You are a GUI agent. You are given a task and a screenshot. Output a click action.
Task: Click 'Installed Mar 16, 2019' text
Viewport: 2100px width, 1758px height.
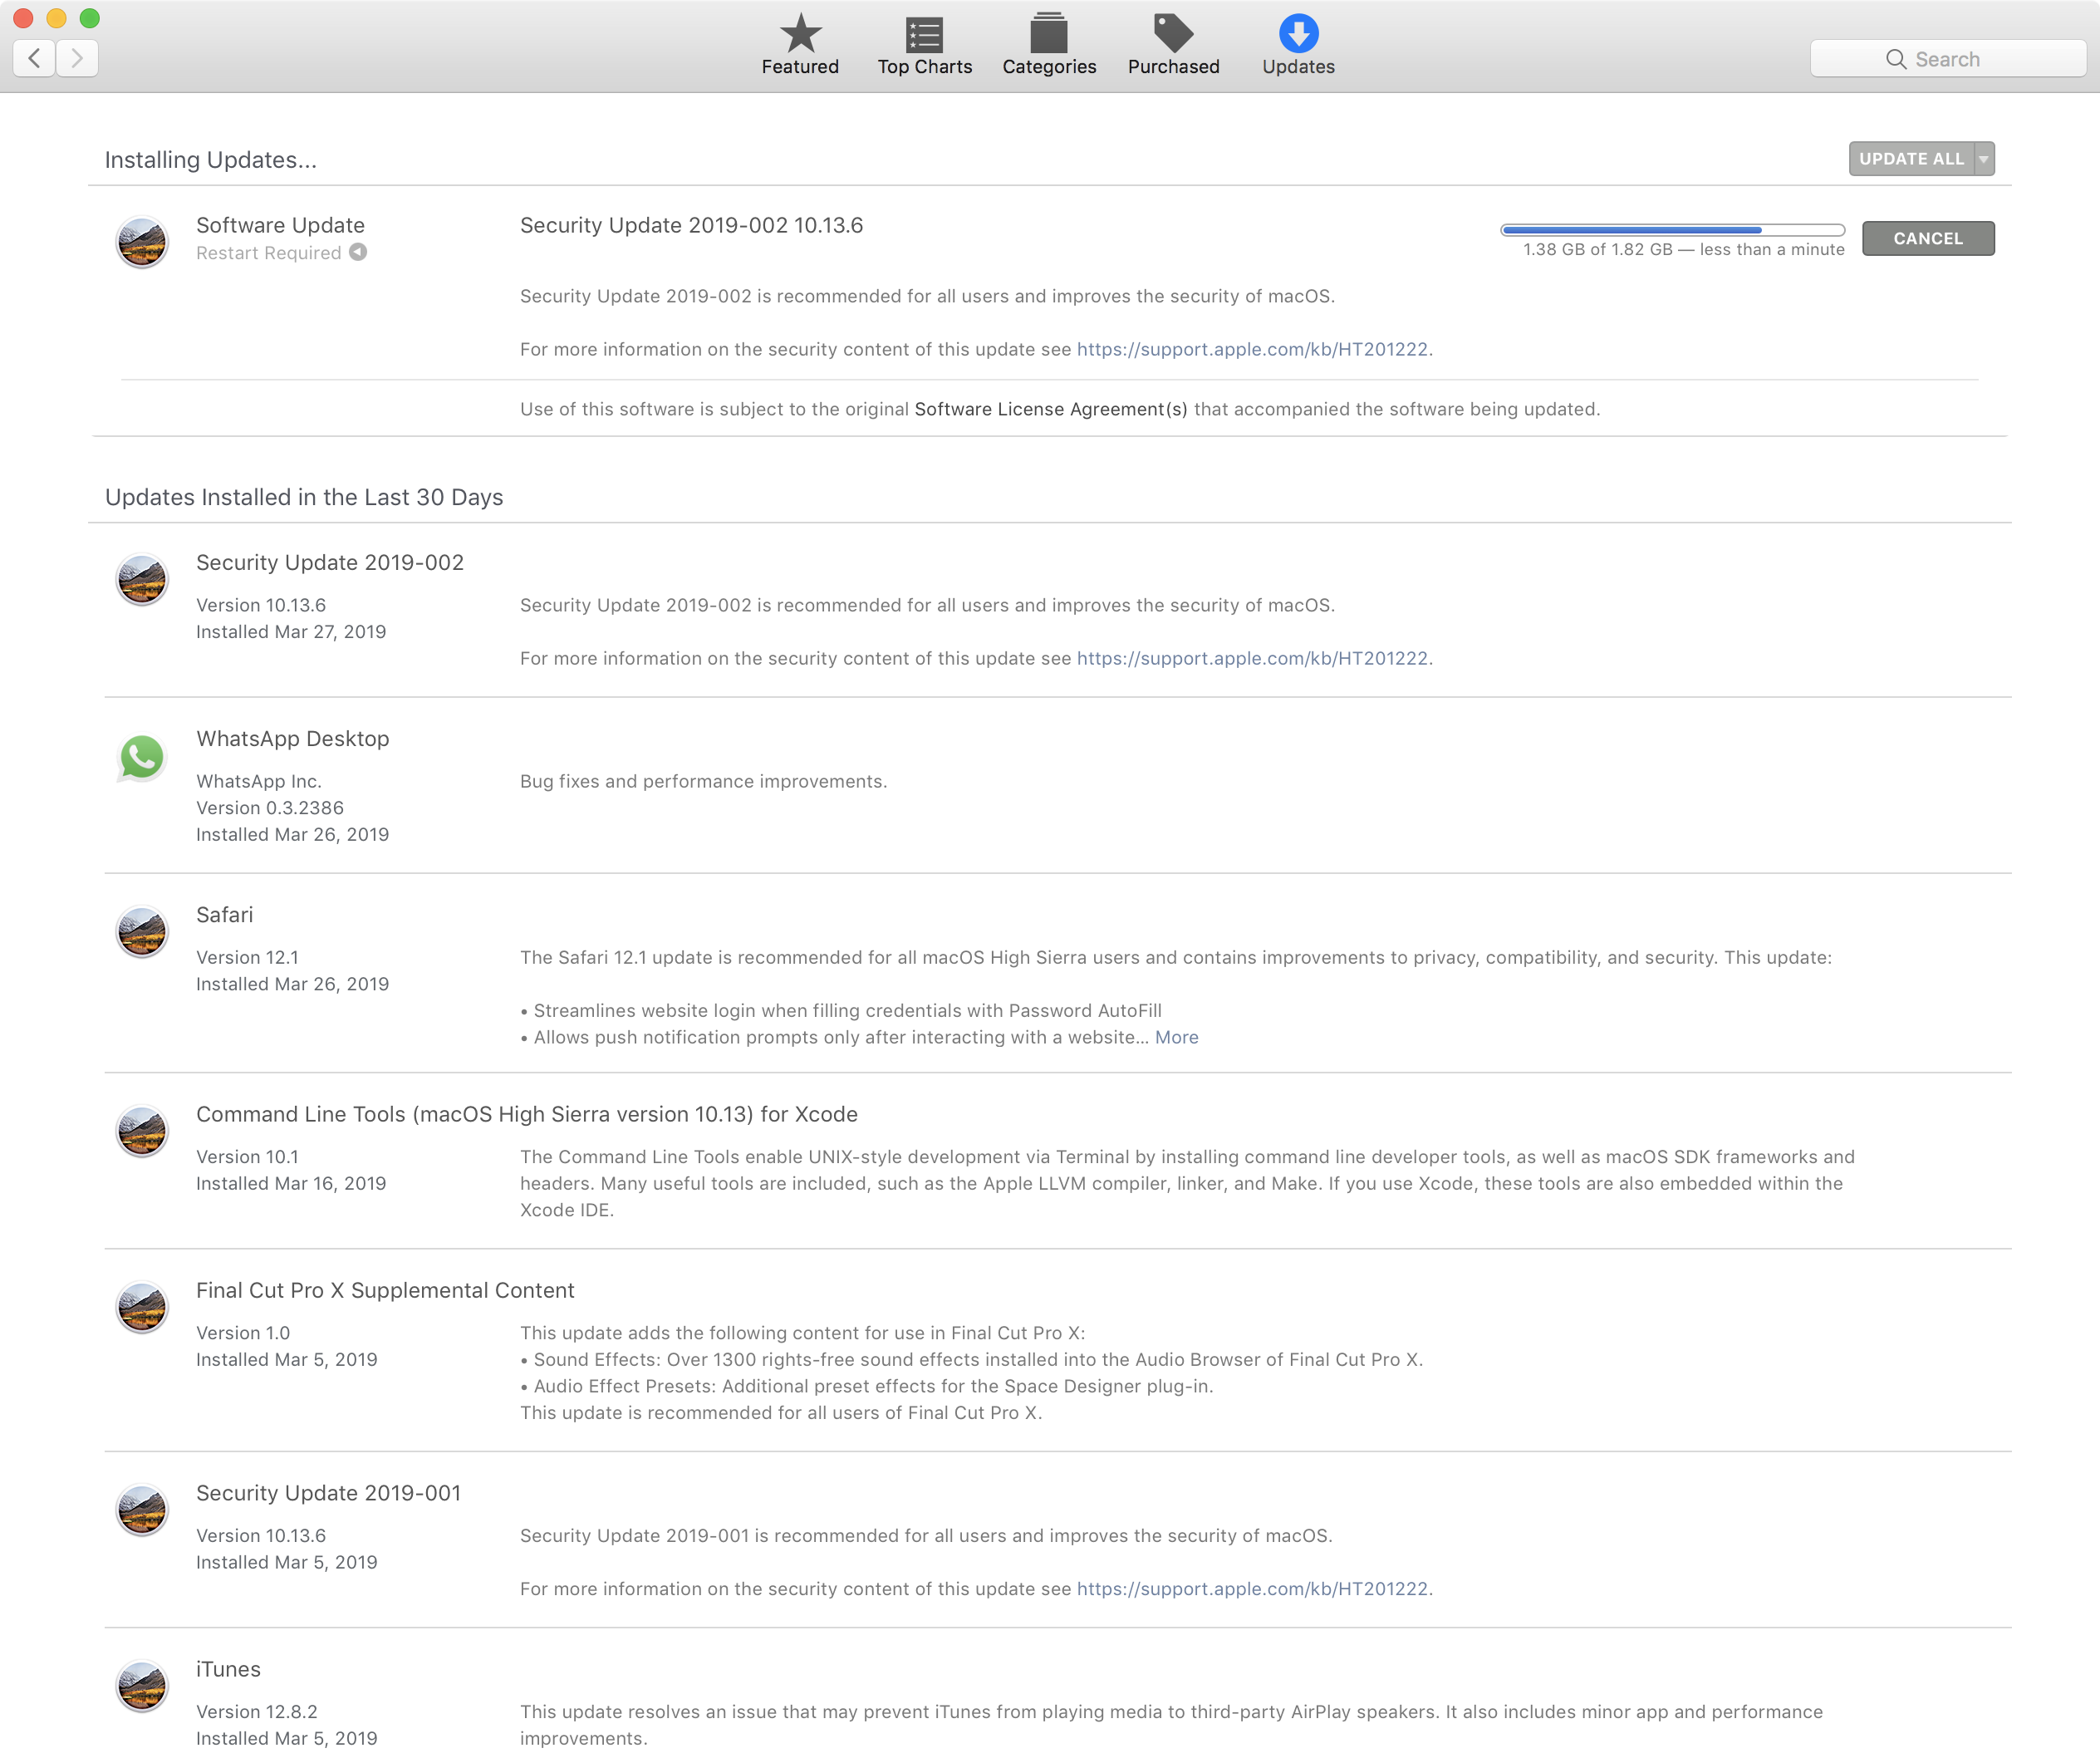point(291,1183)
